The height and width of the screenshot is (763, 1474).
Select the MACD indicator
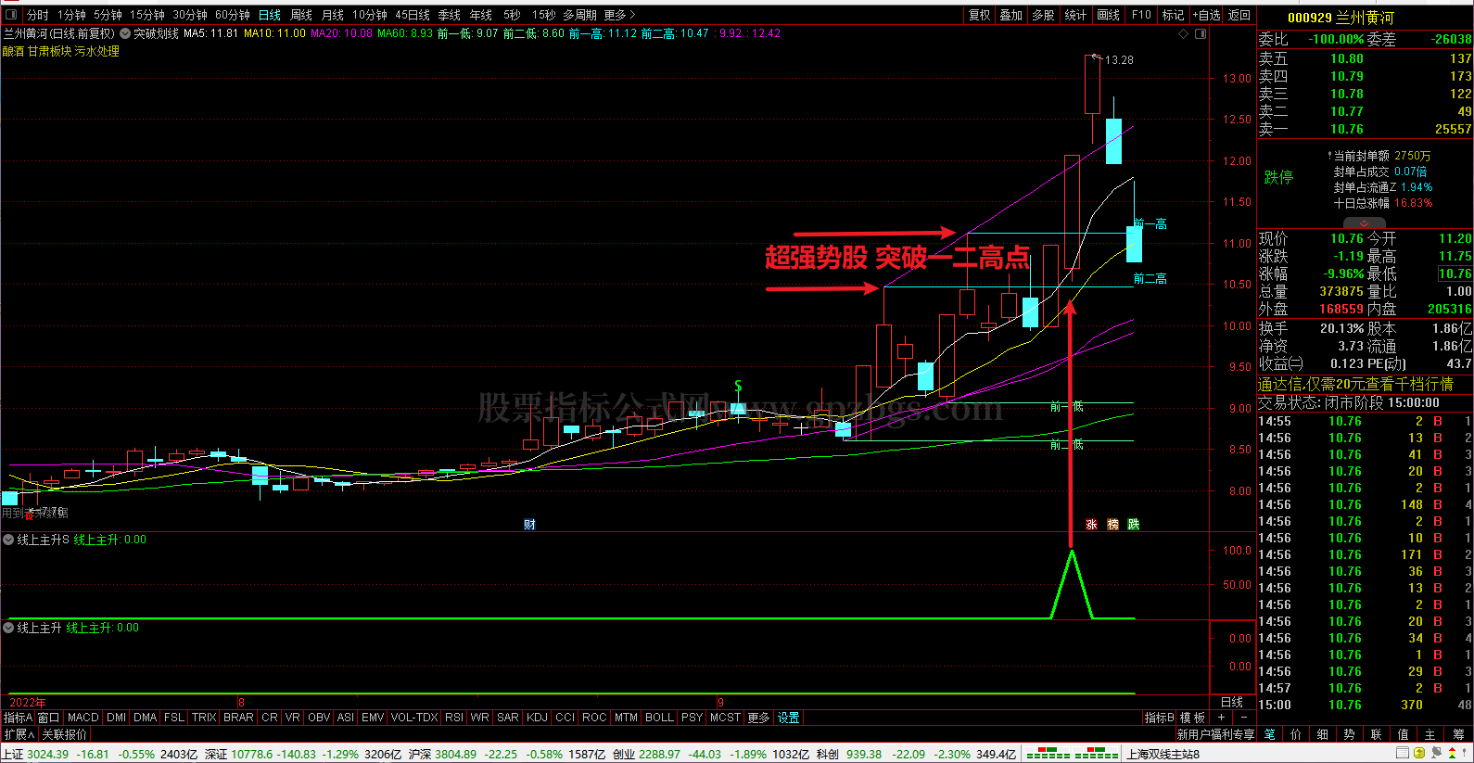(83, 718)
